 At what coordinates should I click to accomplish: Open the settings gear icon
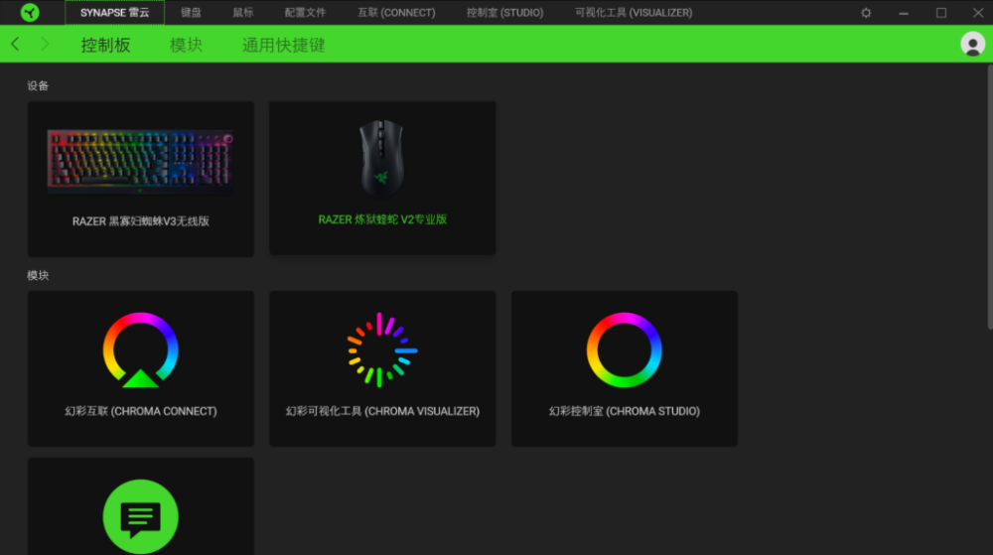pos(866,13)
